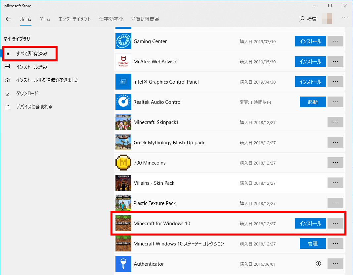The image size is (353, 275).
Task: Open more options for Minecraft: Skinpack1
Action: click(x=335, y=122)
